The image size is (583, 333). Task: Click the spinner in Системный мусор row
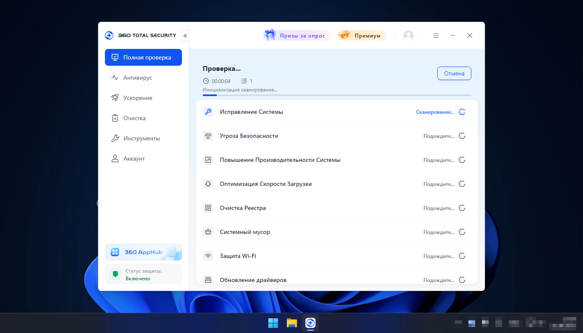[x=462, y=232]
